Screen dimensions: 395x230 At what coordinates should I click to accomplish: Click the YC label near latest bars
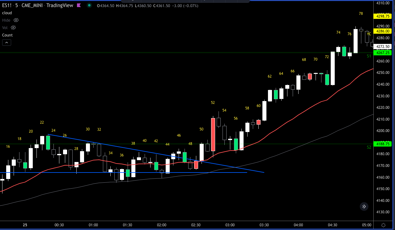click(x=369, y=34)
